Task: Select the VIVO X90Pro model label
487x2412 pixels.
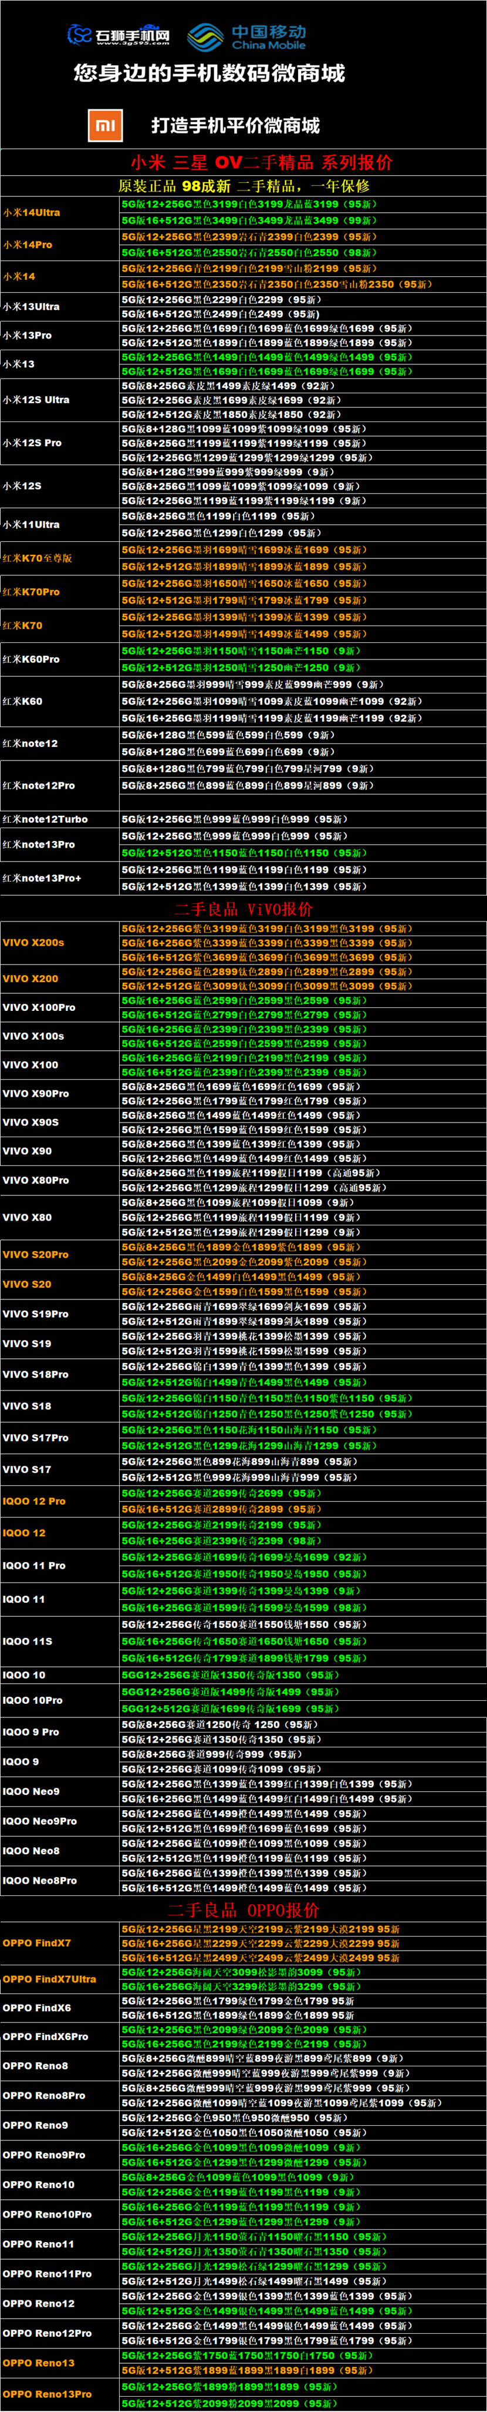Action: point(36,1094)
